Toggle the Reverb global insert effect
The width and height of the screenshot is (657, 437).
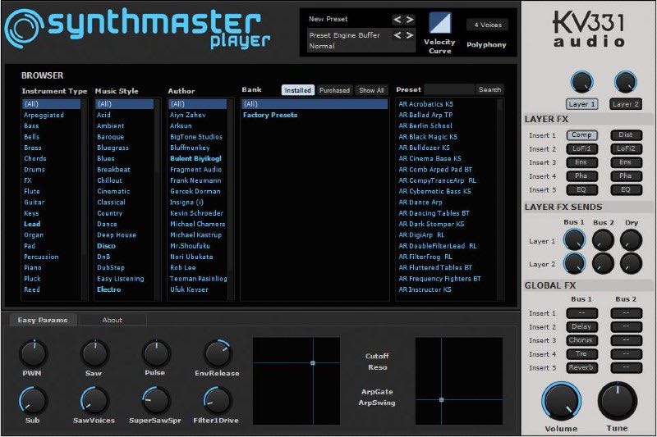click(x=582, y=367)
